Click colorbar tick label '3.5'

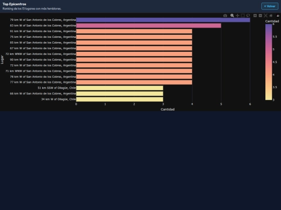(x=275, y=87)
